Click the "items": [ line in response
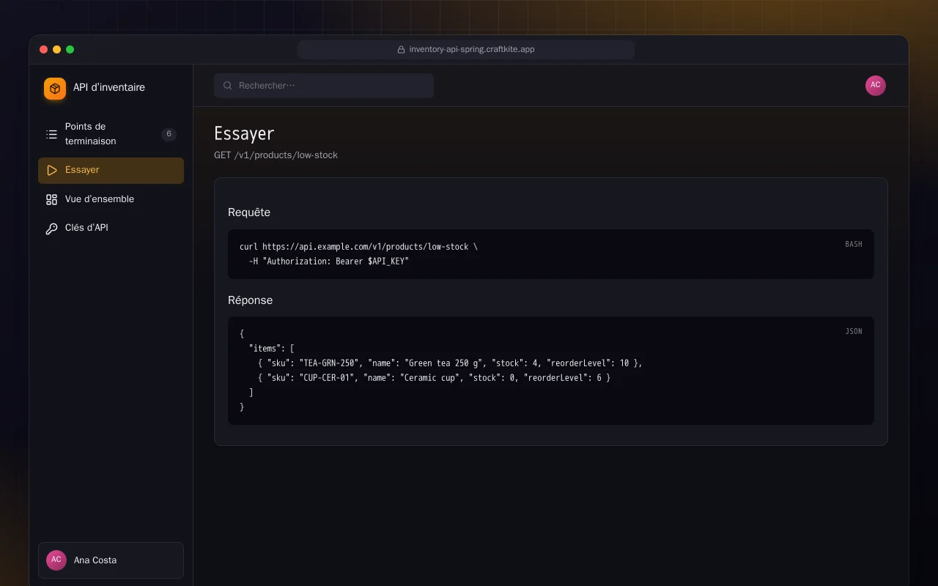The image size is (938, 586). [x=272, y=349]
